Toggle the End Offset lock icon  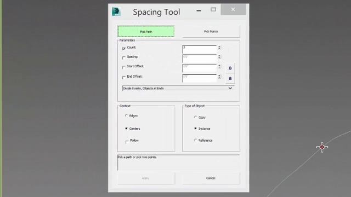(230, 78)
